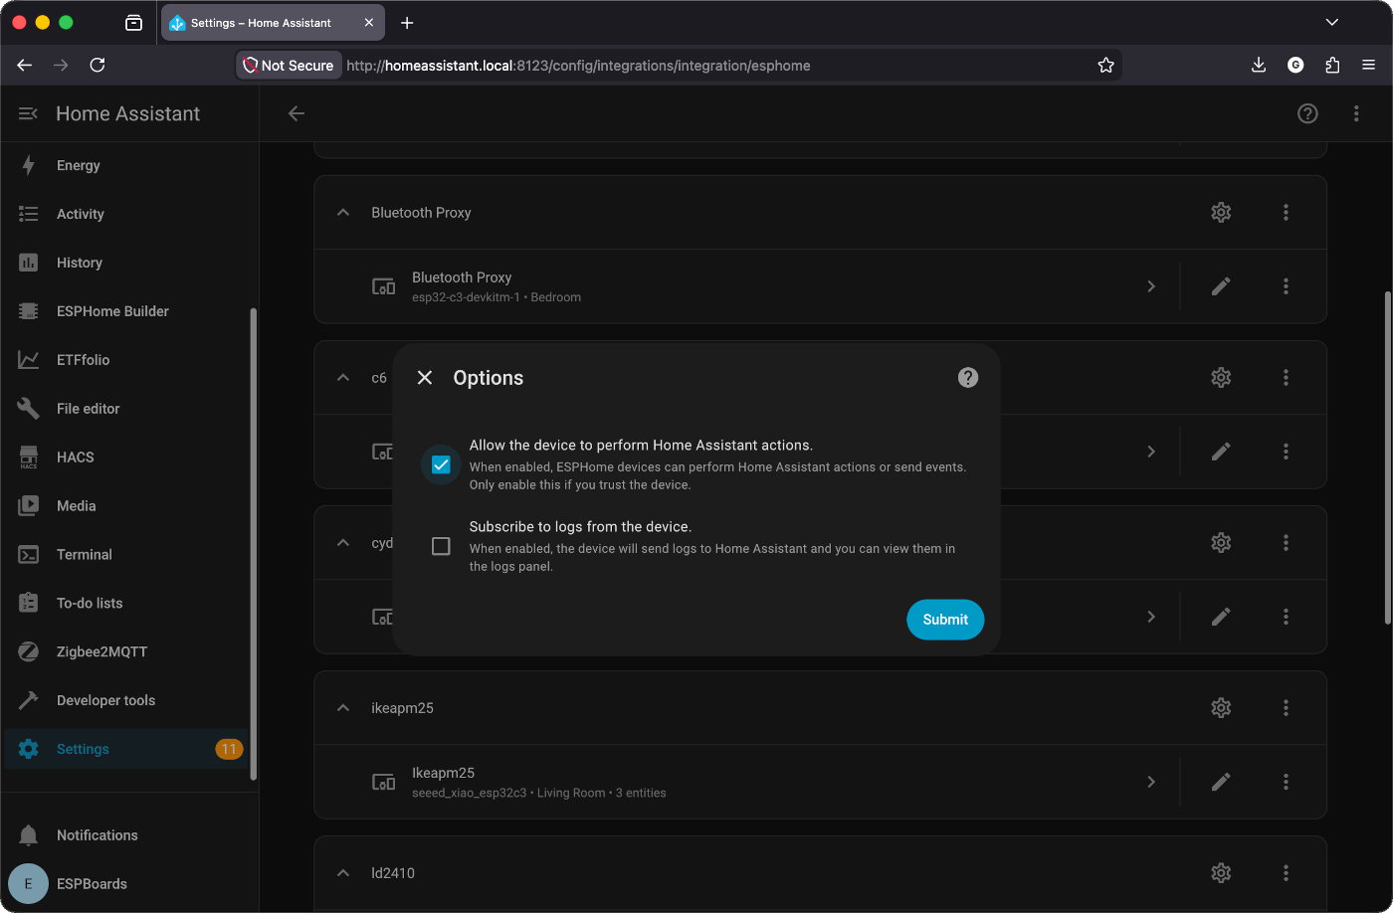
Task: Bookmark this page with star icon
Action: click(1105, 66)
